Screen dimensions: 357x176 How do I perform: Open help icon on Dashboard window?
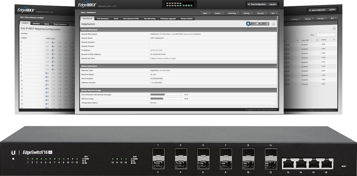[273, 24]
